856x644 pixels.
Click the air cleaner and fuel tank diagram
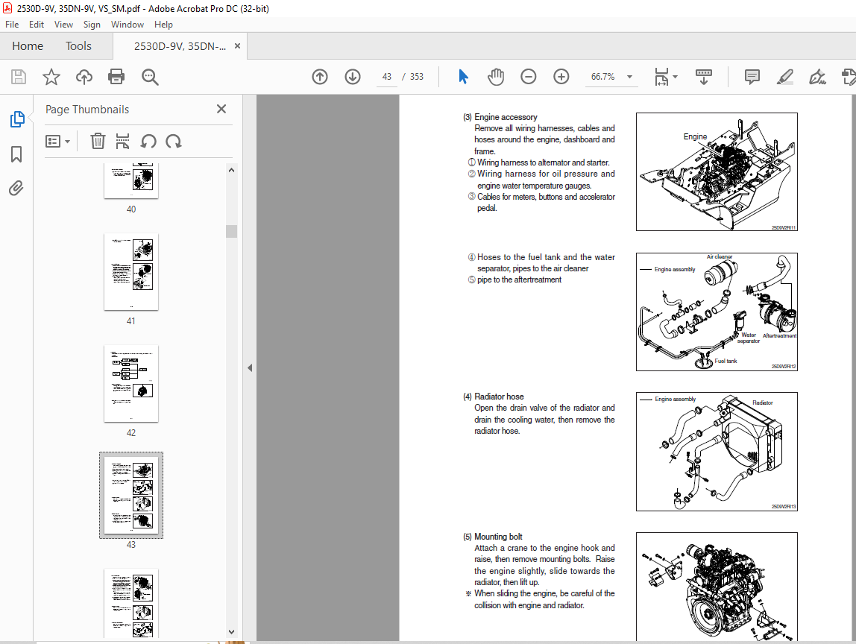coord(717,312)
